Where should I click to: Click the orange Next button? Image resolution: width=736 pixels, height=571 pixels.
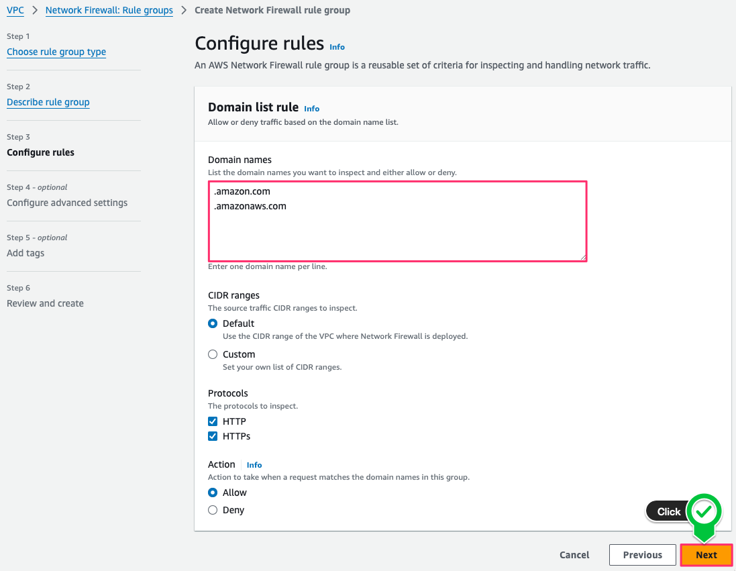point(706,555)
